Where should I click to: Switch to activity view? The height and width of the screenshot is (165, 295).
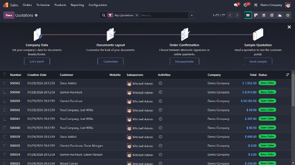click(288, 15)
